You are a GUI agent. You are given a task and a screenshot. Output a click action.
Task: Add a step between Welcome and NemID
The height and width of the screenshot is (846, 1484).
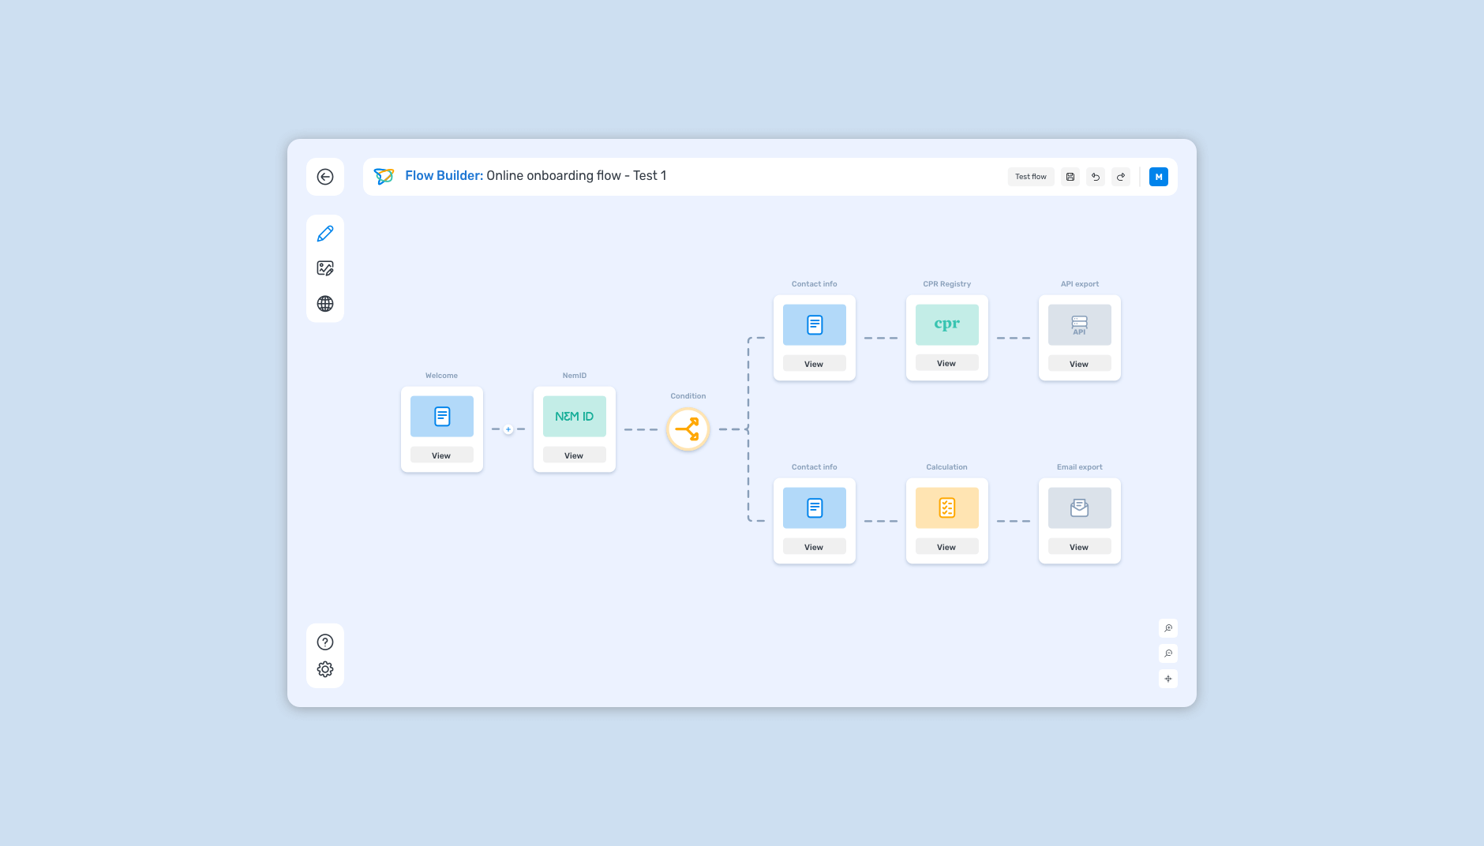point(508,429)
